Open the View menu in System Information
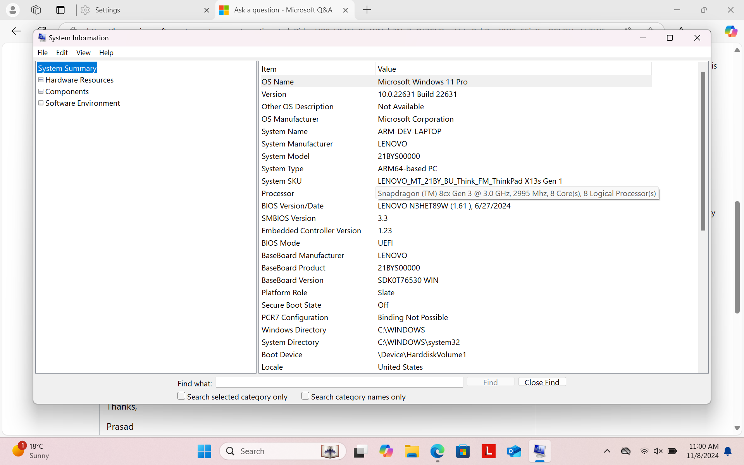744x465 pixels. (83, 52)
